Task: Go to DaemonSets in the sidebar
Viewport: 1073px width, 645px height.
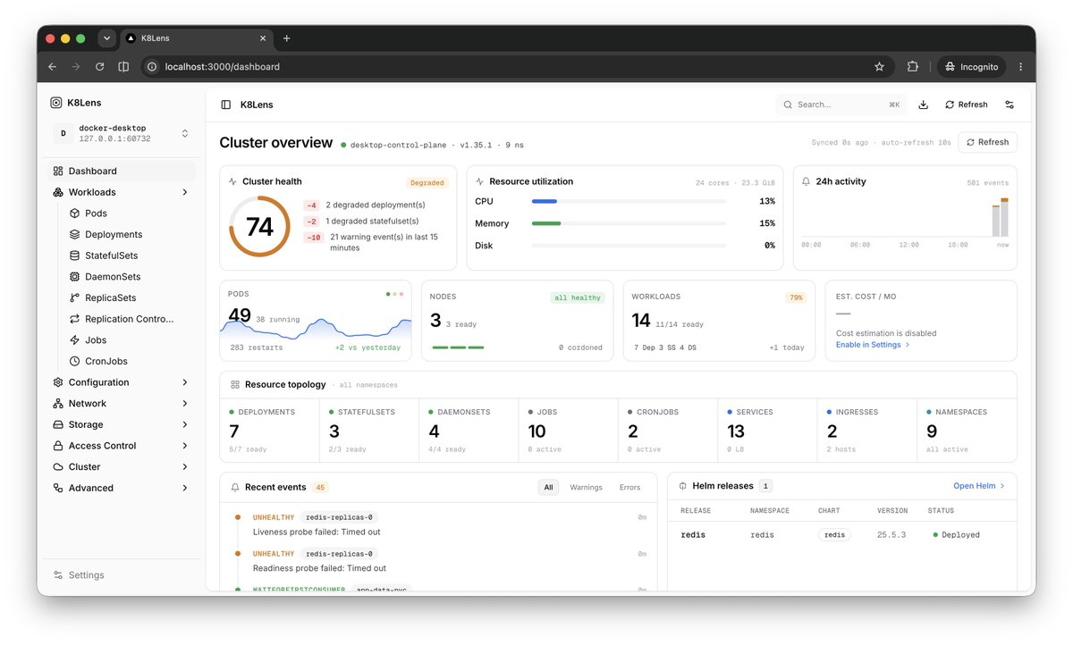Action: [x=113, y=277]
